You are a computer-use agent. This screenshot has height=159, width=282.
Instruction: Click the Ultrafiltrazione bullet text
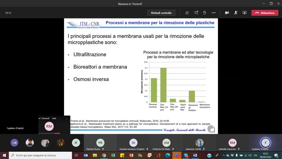click(90, 55)
